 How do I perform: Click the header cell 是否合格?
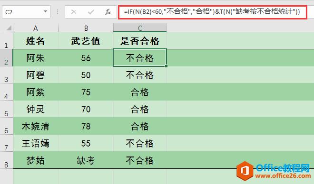pyautogui.click(x=140, y=41)
